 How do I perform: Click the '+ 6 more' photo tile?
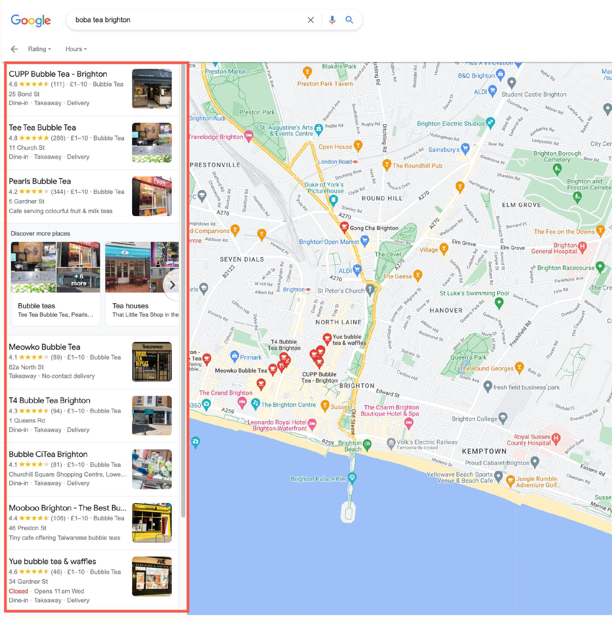[x=78, y=280]
